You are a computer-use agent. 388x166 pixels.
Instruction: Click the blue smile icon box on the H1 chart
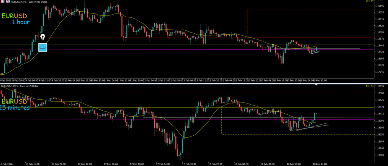[x=42, y=47]
